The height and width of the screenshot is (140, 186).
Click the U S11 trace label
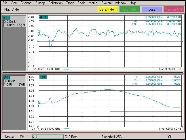[x=43, y=77]
